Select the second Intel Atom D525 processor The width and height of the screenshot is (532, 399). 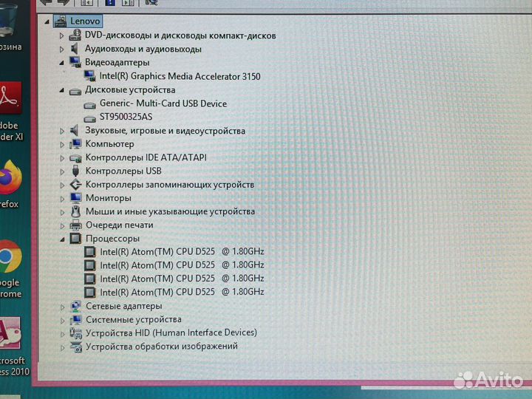182,265
